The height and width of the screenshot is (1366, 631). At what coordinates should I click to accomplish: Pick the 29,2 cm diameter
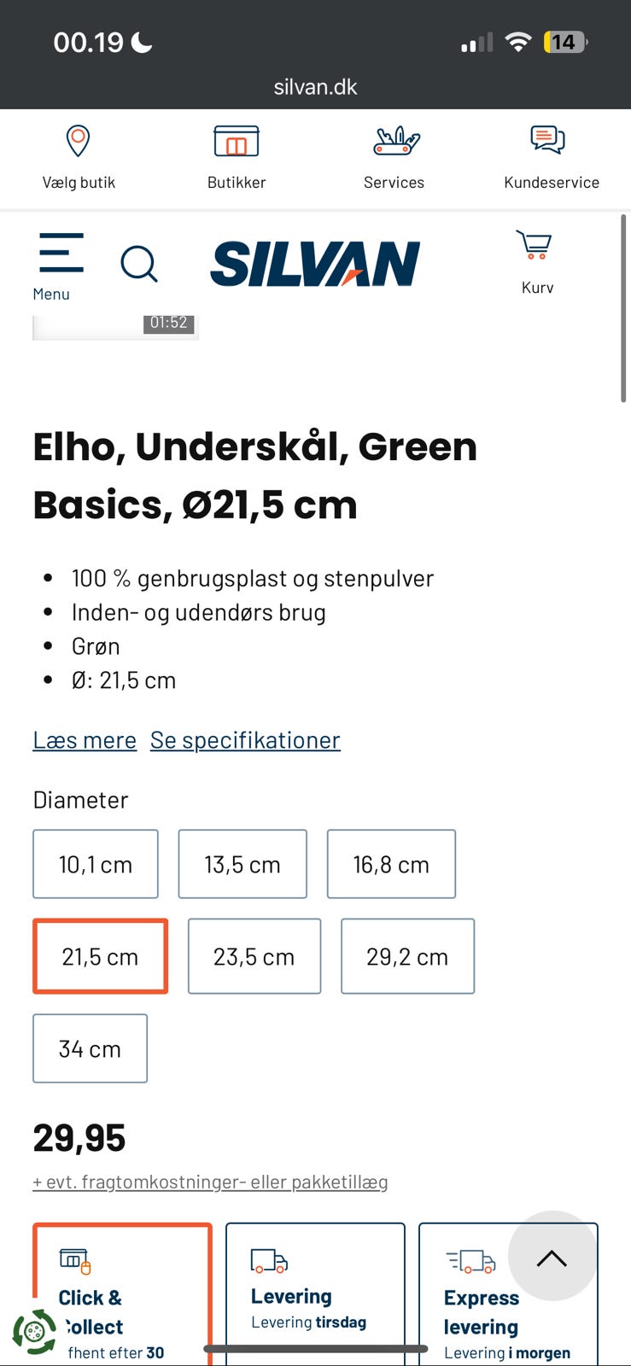point(407,956)
